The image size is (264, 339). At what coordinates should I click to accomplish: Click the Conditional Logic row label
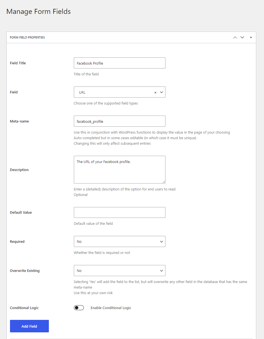click(24, 308)
